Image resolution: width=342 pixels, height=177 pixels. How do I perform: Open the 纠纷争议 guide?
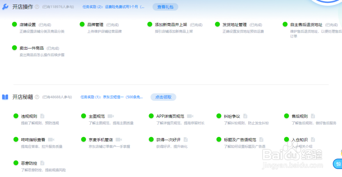[232, 116]
